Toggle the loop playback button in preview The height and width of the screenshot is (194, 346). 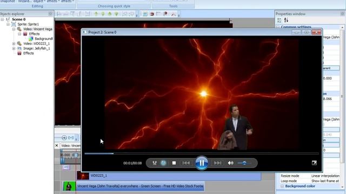163,163
